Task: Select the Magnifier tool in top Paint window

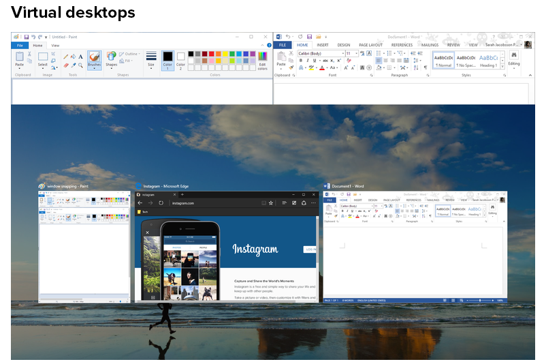Action: pyautogui.click(x=80, y=65)
